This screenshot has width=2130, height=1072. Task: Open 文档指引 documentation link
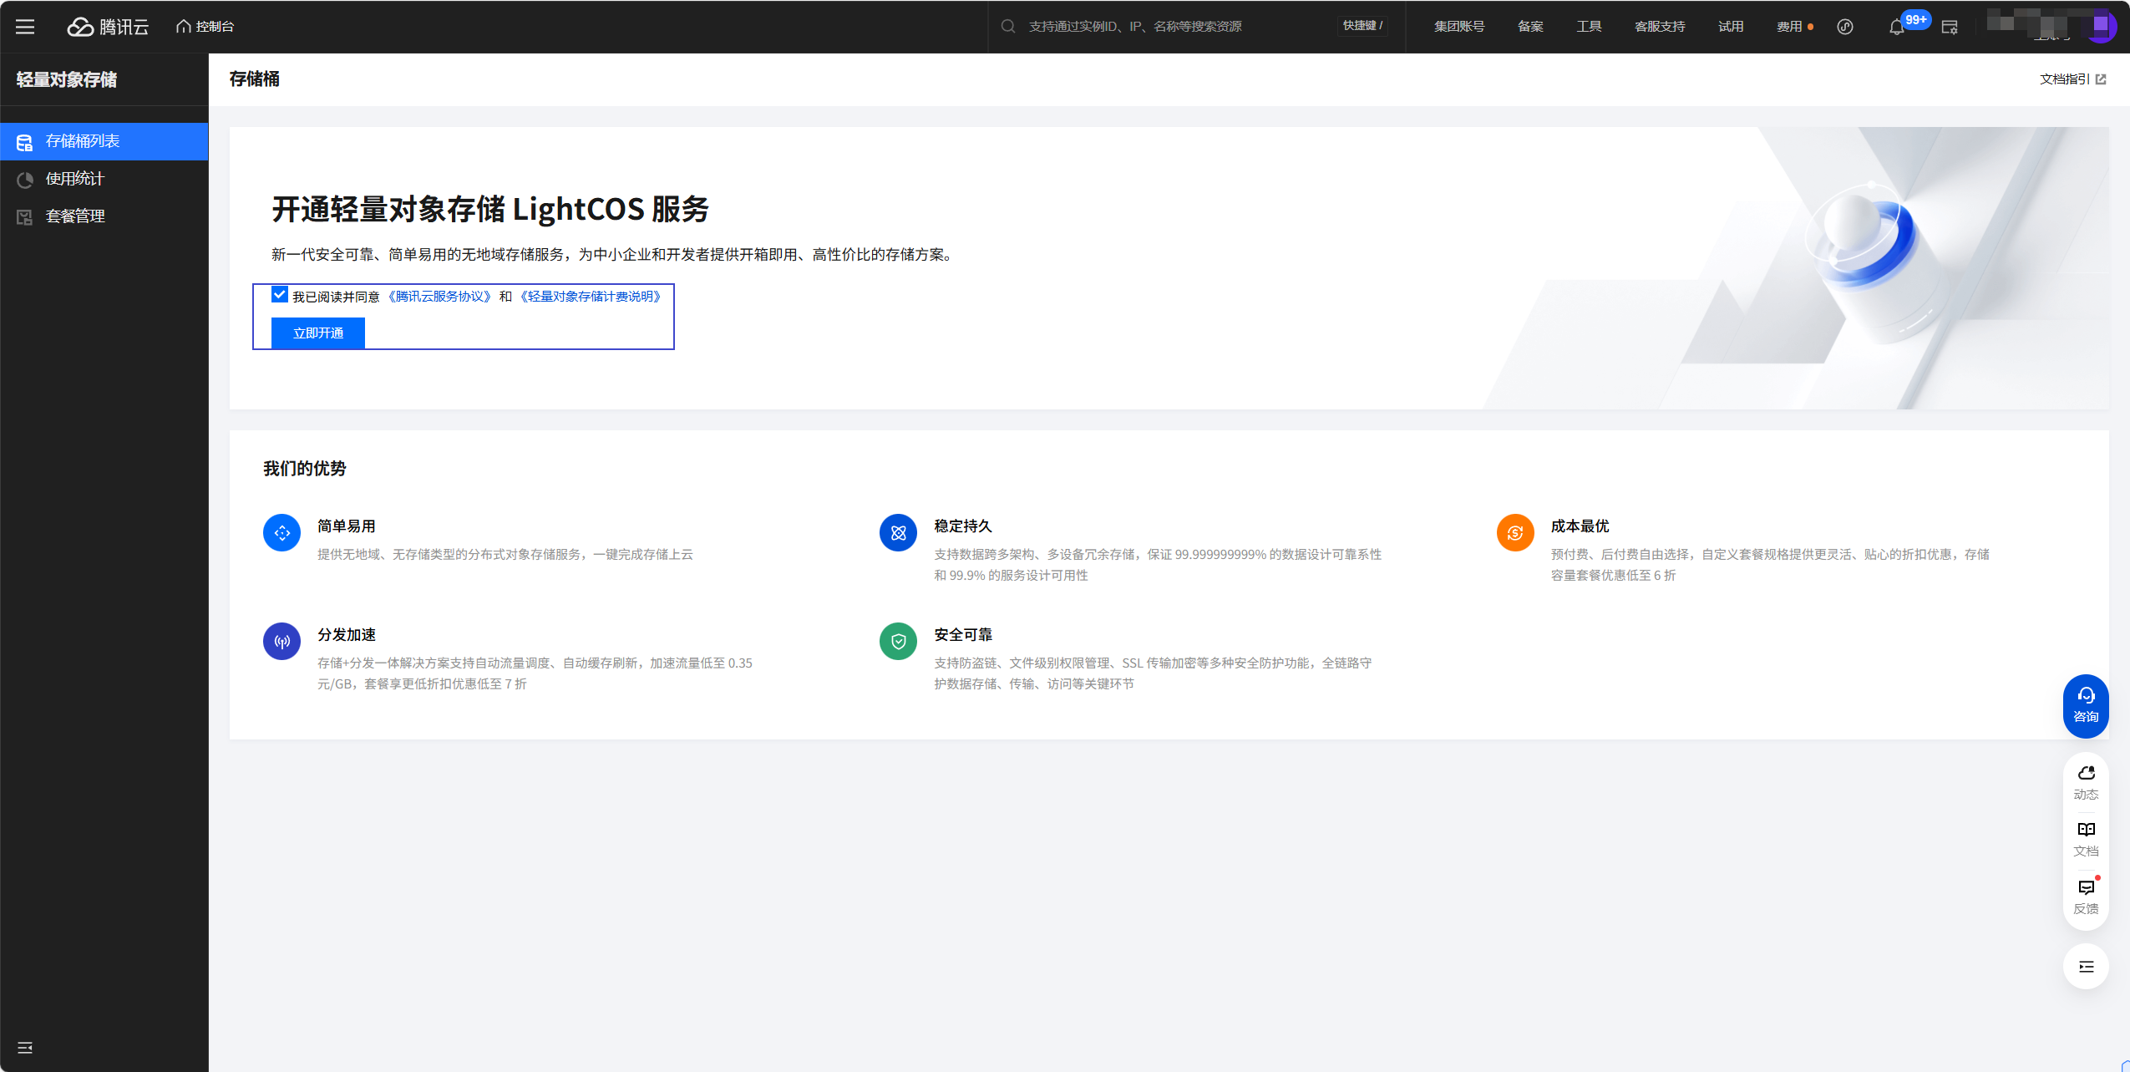(x=2073, y=79)
